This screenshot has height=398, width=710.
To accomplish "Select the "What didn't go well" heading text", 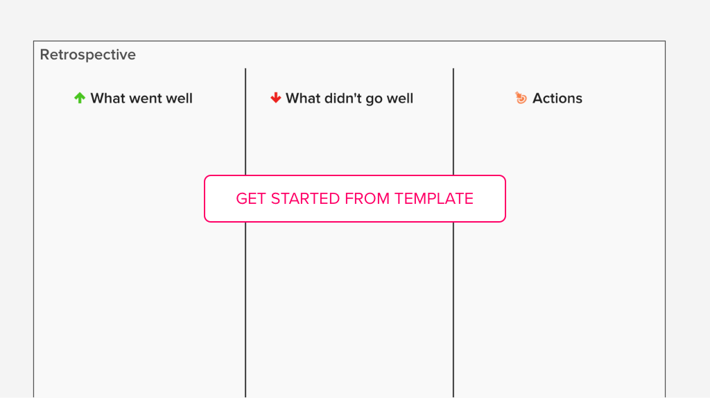I will pyautogui.click(x=349, y=98).
